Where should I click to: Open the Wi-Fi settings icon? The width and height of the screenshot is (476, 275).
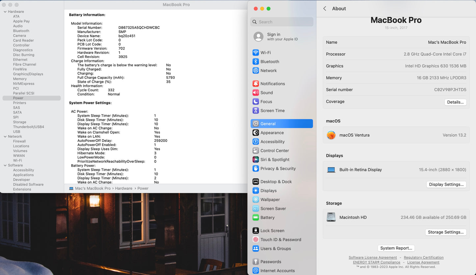pyautogui.click(x=256, y=53)
